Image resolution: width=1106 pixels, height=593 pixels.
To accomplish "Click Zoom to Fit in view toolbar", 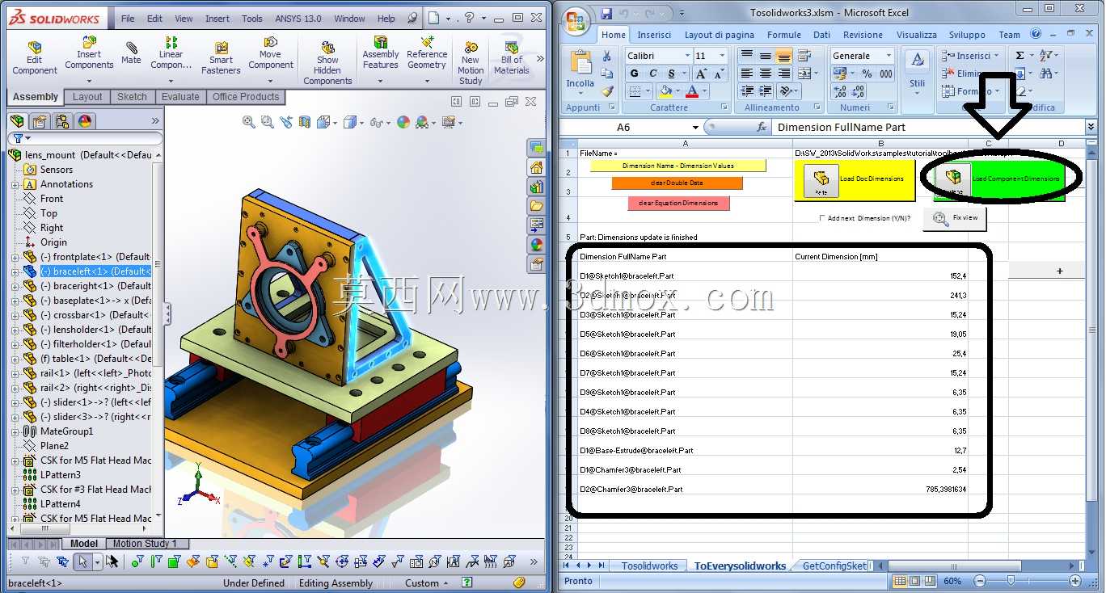I will coord(249,122).
